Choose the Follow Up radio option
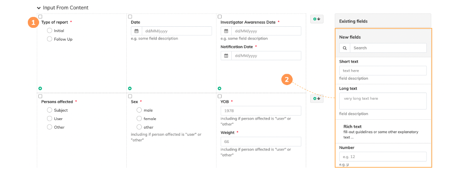The image size is (451, 172). click(50, 39)
